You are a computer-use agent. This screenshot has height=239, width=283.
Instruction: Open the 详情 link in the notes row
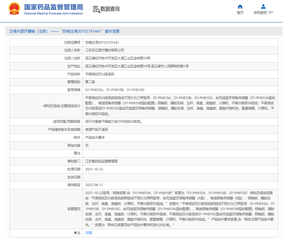click(x=88, y=233)
